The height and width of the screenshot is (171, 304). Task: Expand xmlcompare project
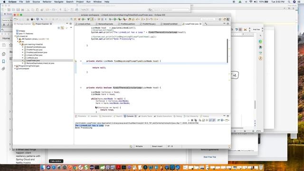(15, 68)
